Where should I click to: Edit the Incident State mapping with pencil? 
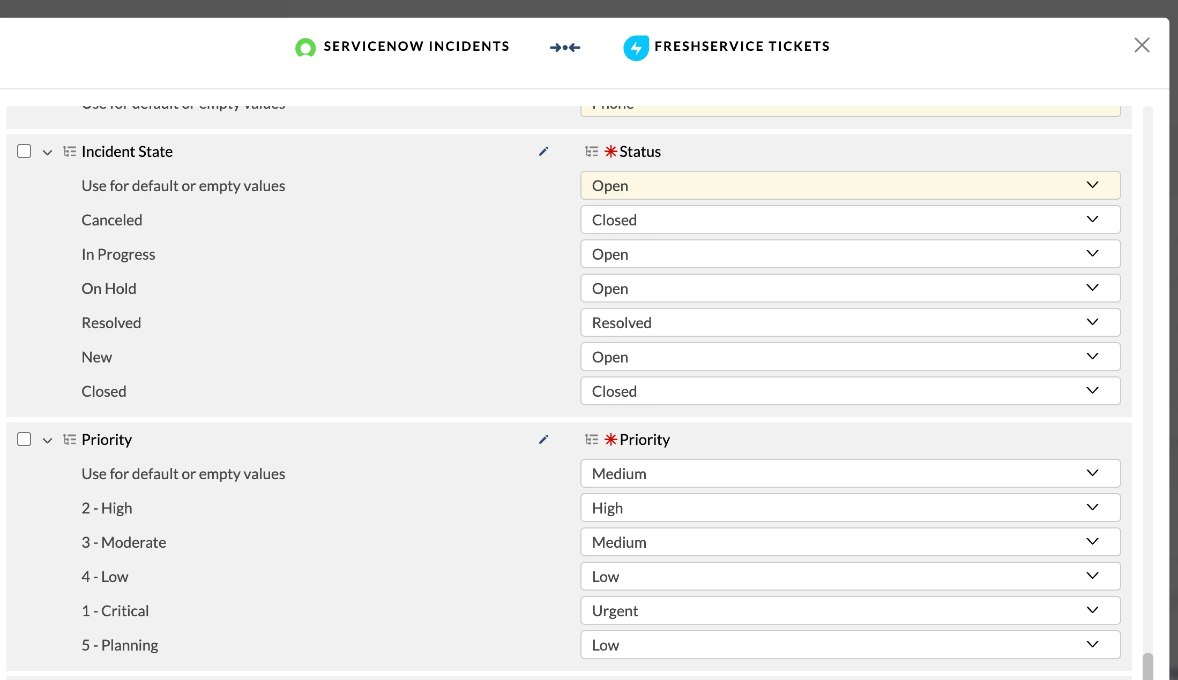(x=543, y=152)
